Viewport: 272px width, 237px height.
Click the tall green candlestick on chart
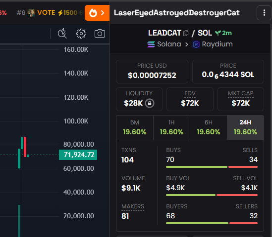point(19,158)
